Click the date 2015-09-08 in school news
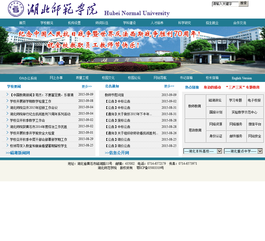The image size is (265, 241). (x=86, y=101)
